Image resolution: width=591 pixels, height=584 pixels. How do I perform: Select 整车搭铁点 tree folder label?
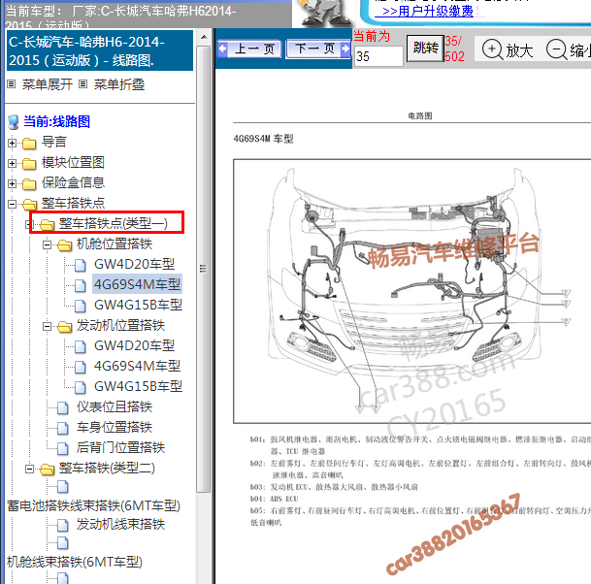click(x=73, y=203)
